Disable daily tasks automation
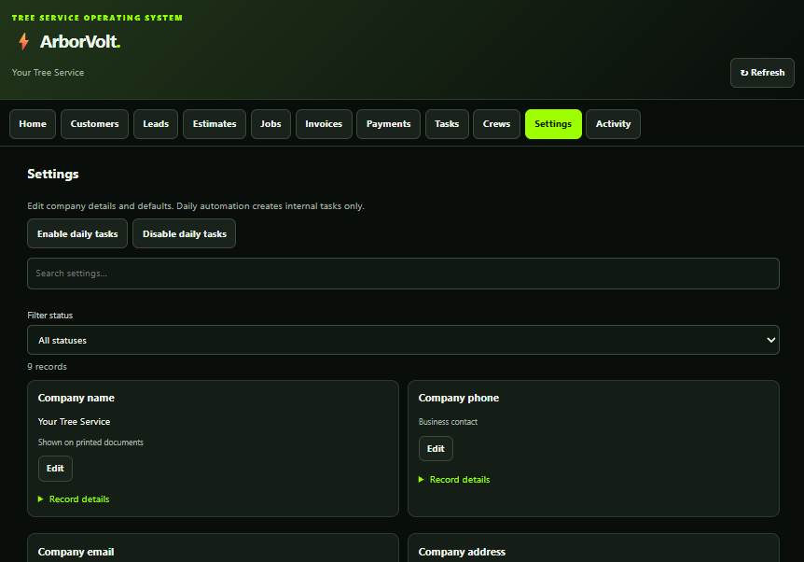The height and width of the screenshot is (562, 804). click(x=184, y=234)
